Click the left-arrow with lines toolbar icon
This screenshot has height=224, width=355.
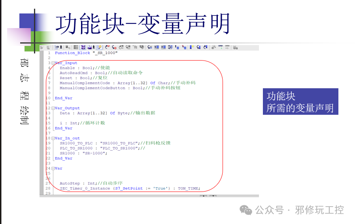[x=149, y=47]
